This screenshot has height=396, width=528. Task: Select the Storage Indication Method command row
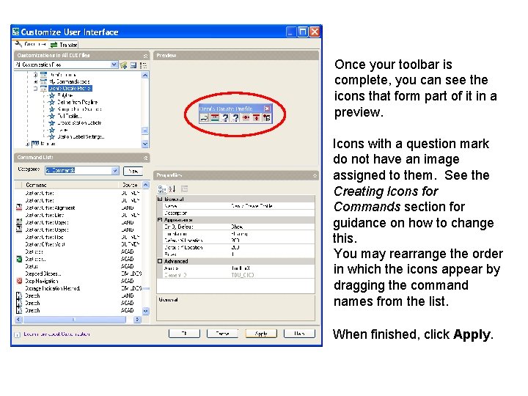(x=79, y=288)
